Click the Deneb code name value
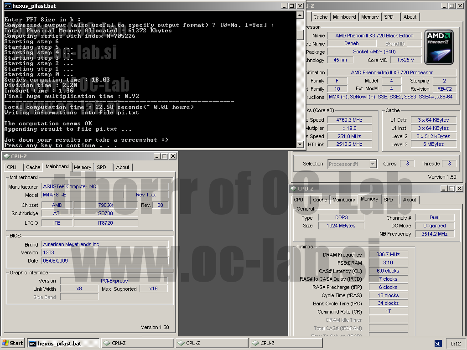 352,43
